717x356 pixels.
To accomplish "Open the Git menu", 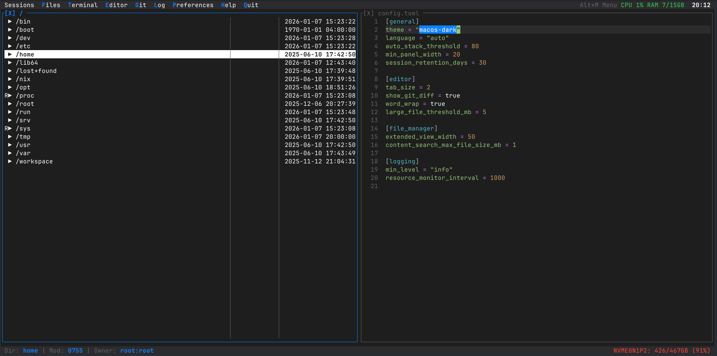I will 140,5.
